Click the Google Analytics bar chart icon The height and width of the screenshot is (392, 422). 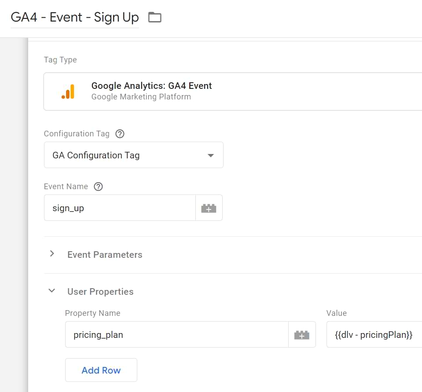pos(68,92)
